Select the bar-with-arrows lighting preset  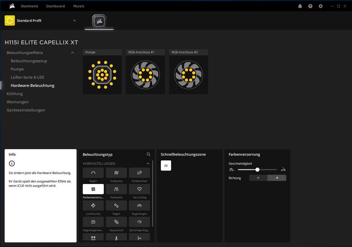(139, 237)
